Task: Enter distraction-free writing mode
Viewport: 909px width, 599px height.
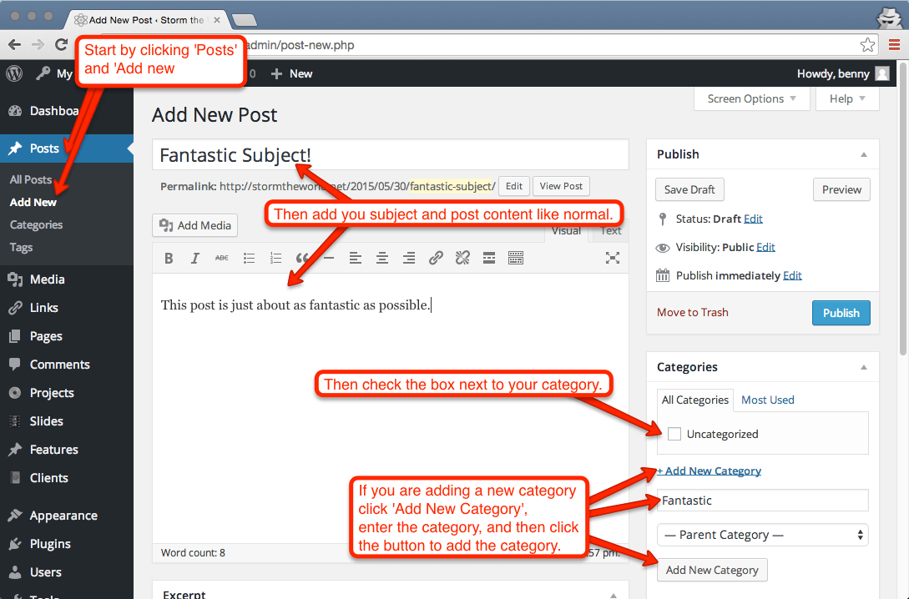Action: 613,257
